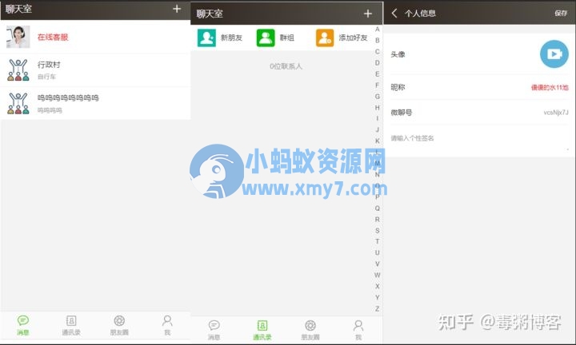576x345 pixels.
Task: Open 新朋友 teal contact icon
Action: pos(206,38)
